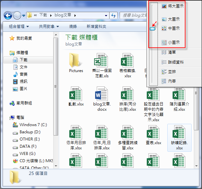
Task: Select blog文章.docx Word file icon
Action: click(x=102, y=94)
